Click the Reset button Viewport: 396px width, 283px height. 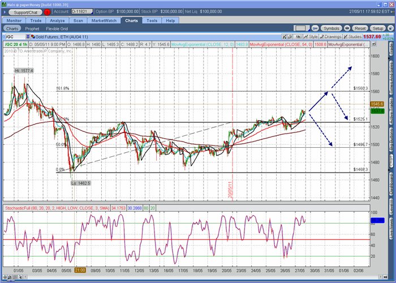click(360, 28)
